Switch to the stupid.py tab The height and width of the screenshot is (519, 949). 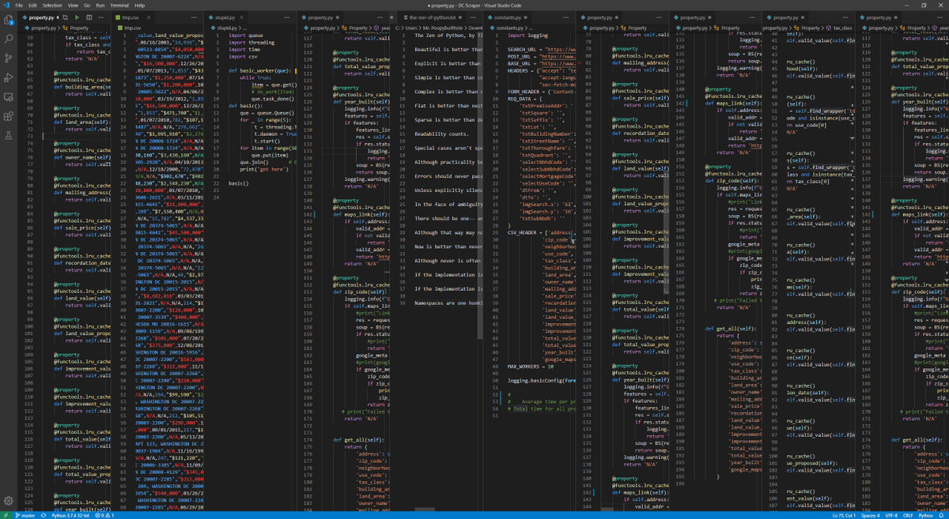point(225,17)
